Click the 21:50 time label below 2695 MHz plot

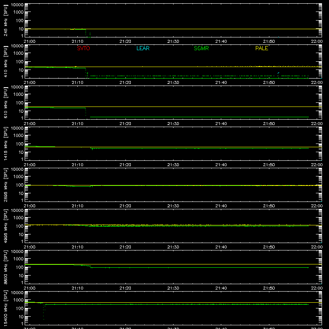coord(269,206)
